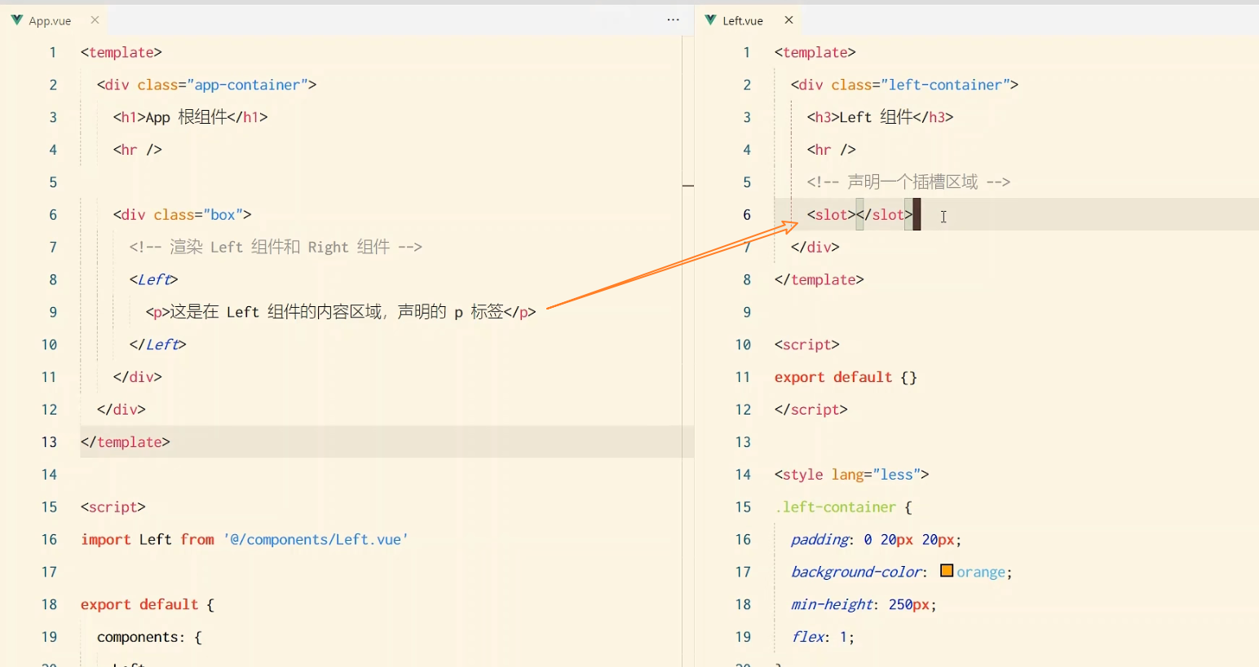Click the import Left from line
The height and width of the screenshot is (667, 1259).
point(244,540)
